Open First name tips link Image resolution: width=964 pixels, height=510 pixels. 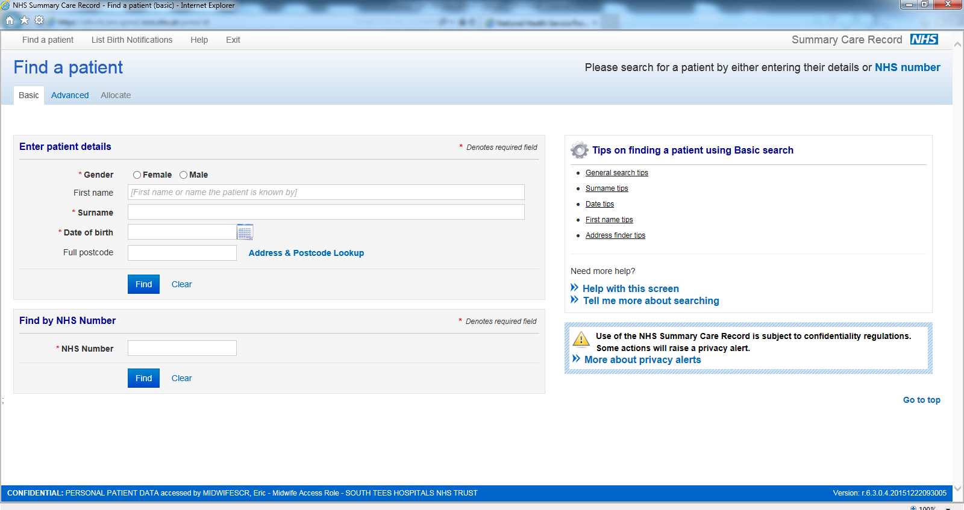click(x=609, y=220)
